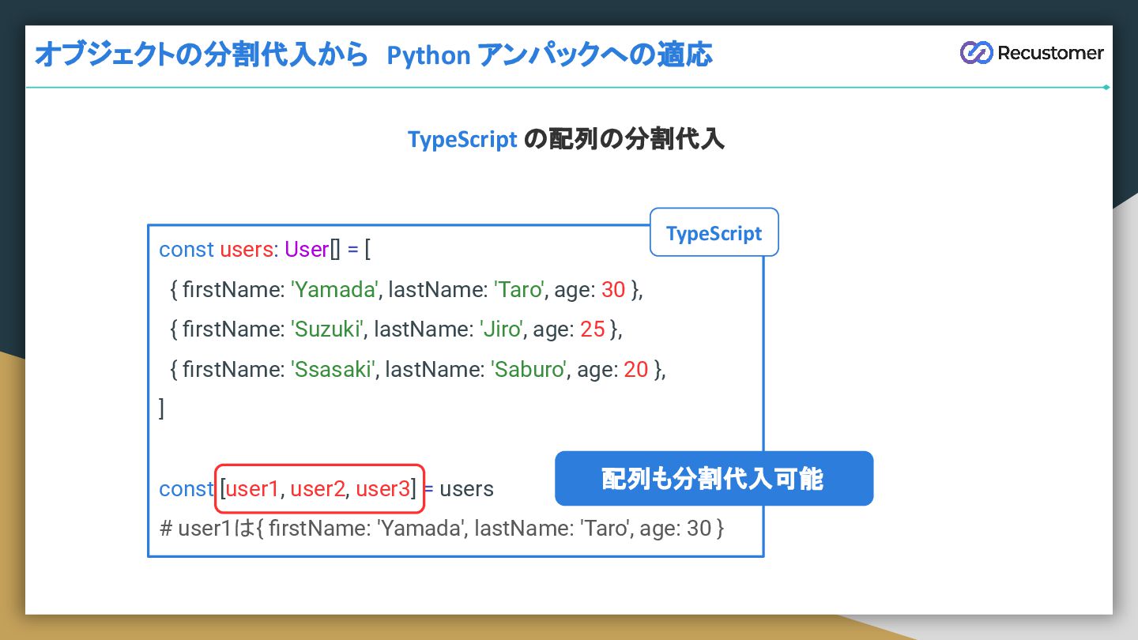Click the age value '25' in Suzuki row

pyautogui.click(x=593, y=329)
